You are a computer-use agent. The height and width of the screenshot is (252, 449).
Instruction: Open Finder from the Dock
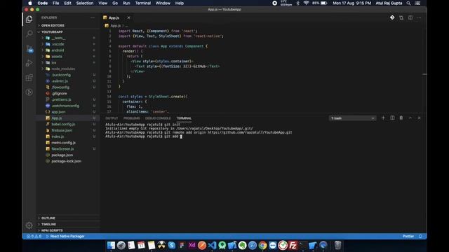point(111,245)
